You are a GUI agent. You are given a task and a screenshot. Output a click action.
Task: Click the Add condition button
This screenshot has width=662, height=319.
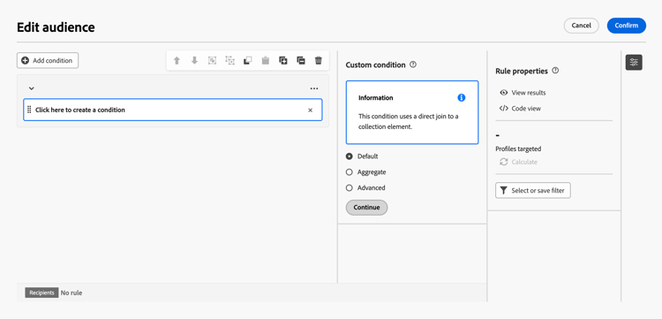(x=48, y=60)
